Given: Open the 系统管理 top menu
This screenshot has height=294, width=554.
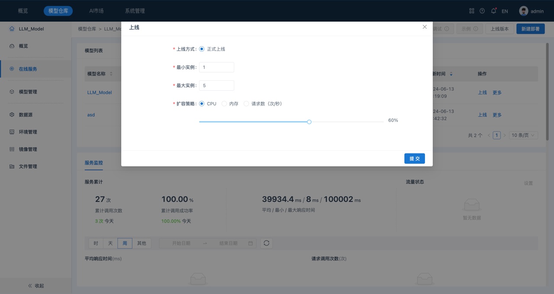Looking at the screenshot, I should pos(135,11).
